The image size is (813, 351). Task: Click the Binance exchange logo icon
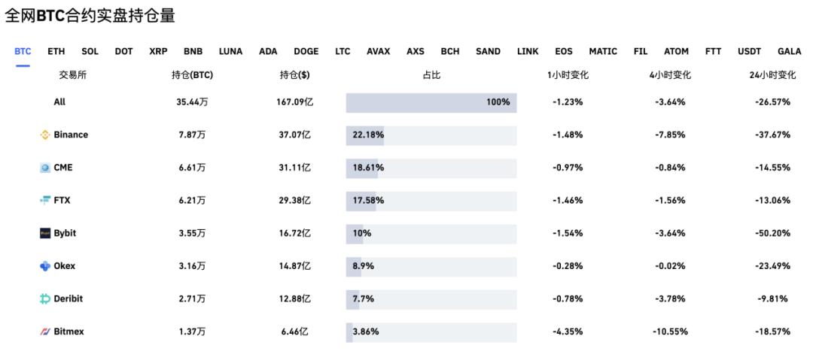pyautogui.click(x=45, y=135)
